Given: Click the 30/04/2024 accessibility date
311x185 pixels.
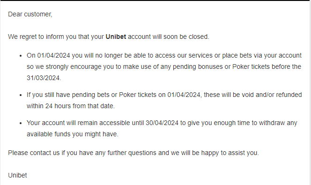Looking at the screenshot, I should pyautogui.click(x=162, y=123).
